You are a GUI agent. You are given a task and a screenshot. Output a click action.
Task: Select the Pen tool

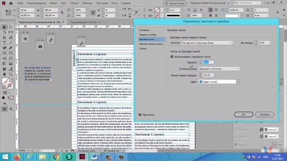pyautogui.click(x=4, y=48)
